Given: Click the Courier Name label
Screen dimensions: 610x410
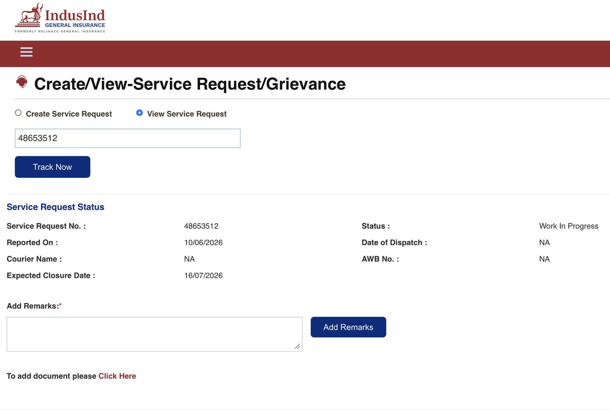Looking at the screenshot, I should point(34,259).
